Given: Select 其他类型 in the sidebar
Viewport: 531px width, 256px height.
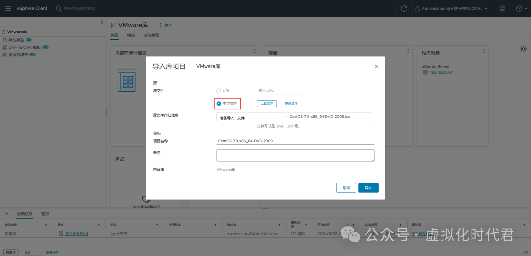Looking at the screenshot, I should coord(16,40).
